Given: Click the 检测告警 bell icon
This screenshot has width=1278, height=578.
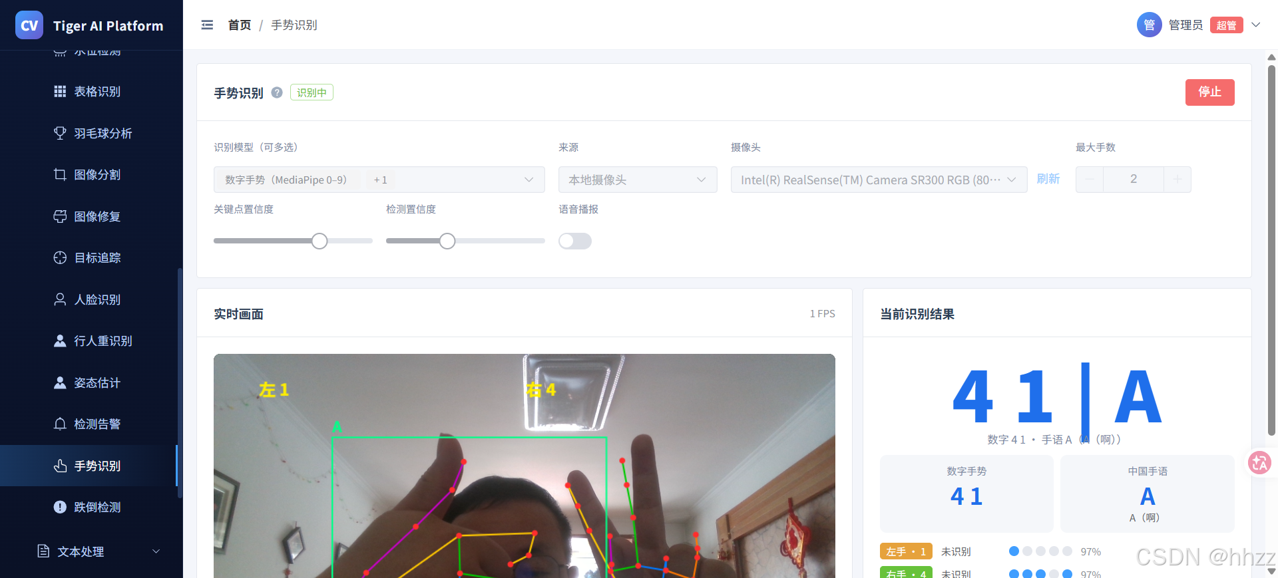Looking at the screenshot, I should pos(60,424).
